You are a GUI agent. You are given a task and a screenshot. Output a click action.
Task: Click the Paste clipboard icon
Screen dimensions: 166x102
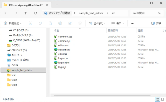tap(50, 23)
